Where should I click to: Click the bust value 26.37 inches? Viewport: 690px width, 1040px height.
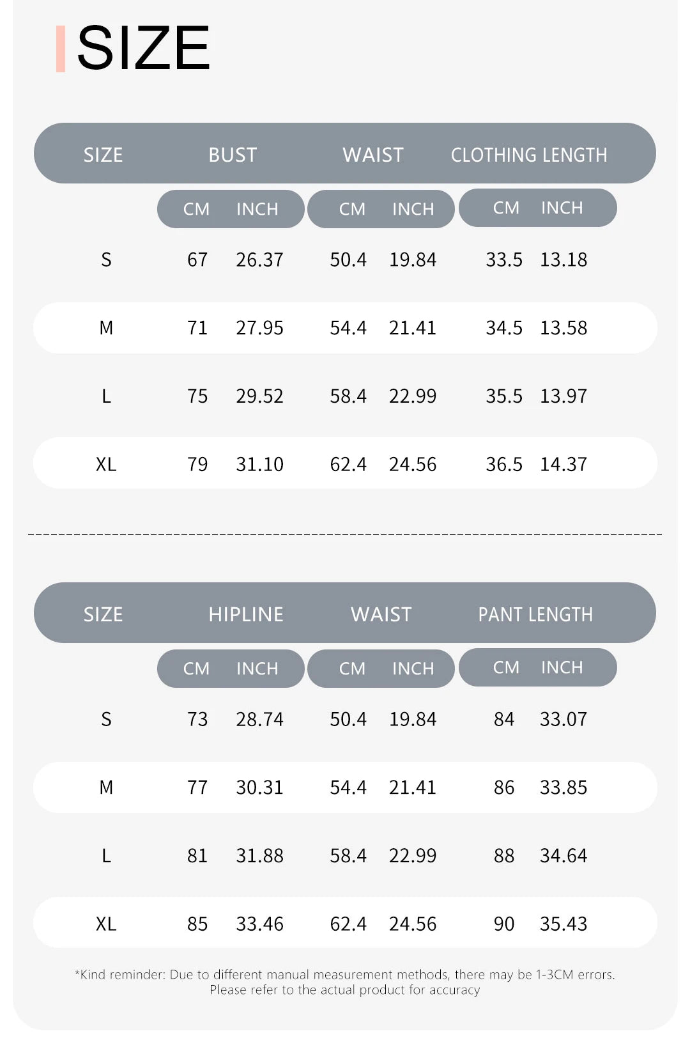[259, 260]
